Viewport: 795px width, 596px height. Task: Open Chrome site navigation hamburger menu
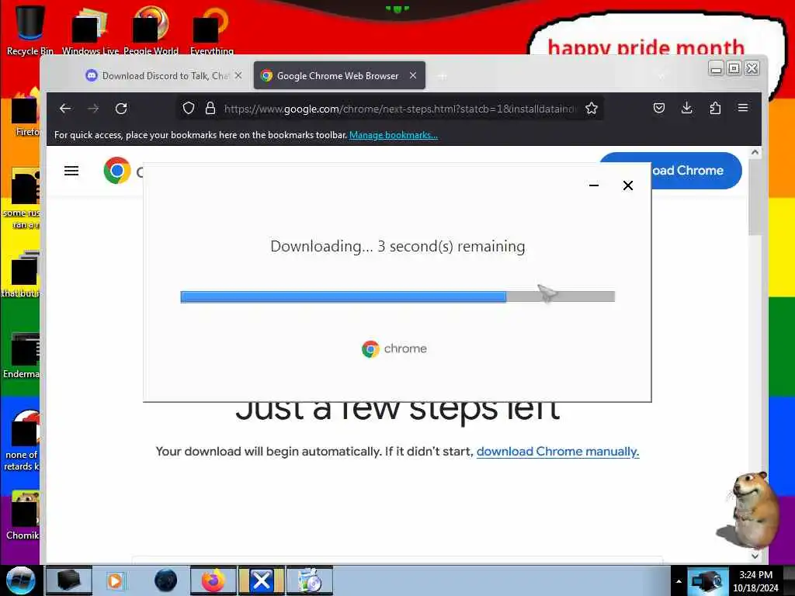[x=71, y=171]
